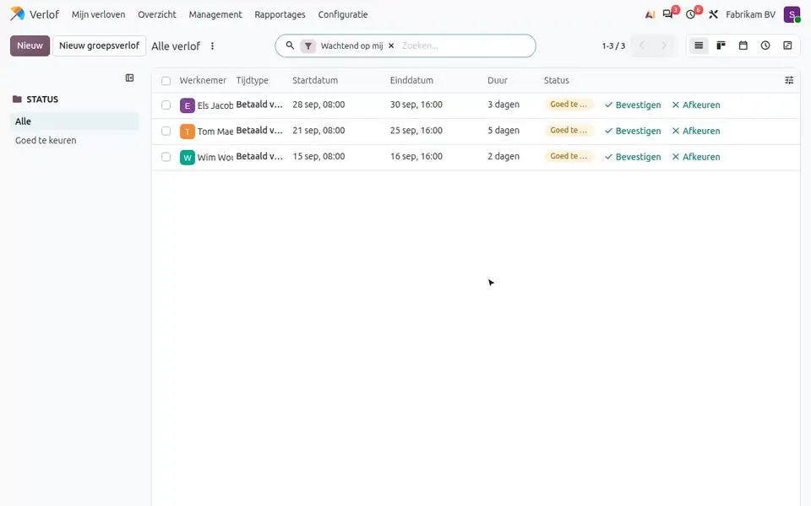Switch to the last view icon in switcher
The image size is (811, 506).
[x=787, y=46]
